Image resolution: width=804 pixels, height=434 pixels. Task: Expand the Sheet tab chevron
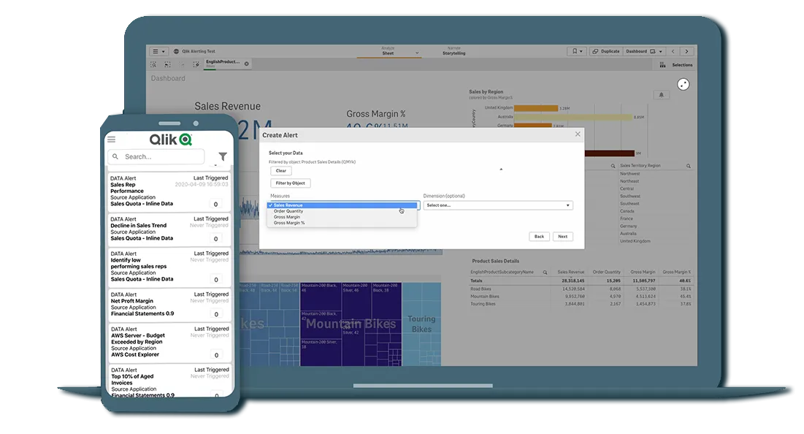pyautogui.click(x=417, y=53)
